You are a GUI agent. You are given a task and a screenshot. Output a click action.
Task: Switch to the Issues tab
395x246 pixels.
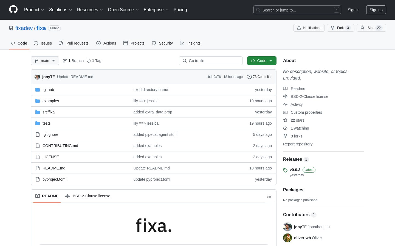click(43, 43)
